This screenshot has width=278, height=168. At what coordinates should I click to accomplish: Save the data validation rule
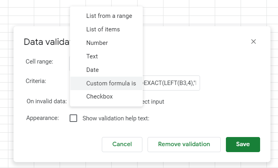243,144
